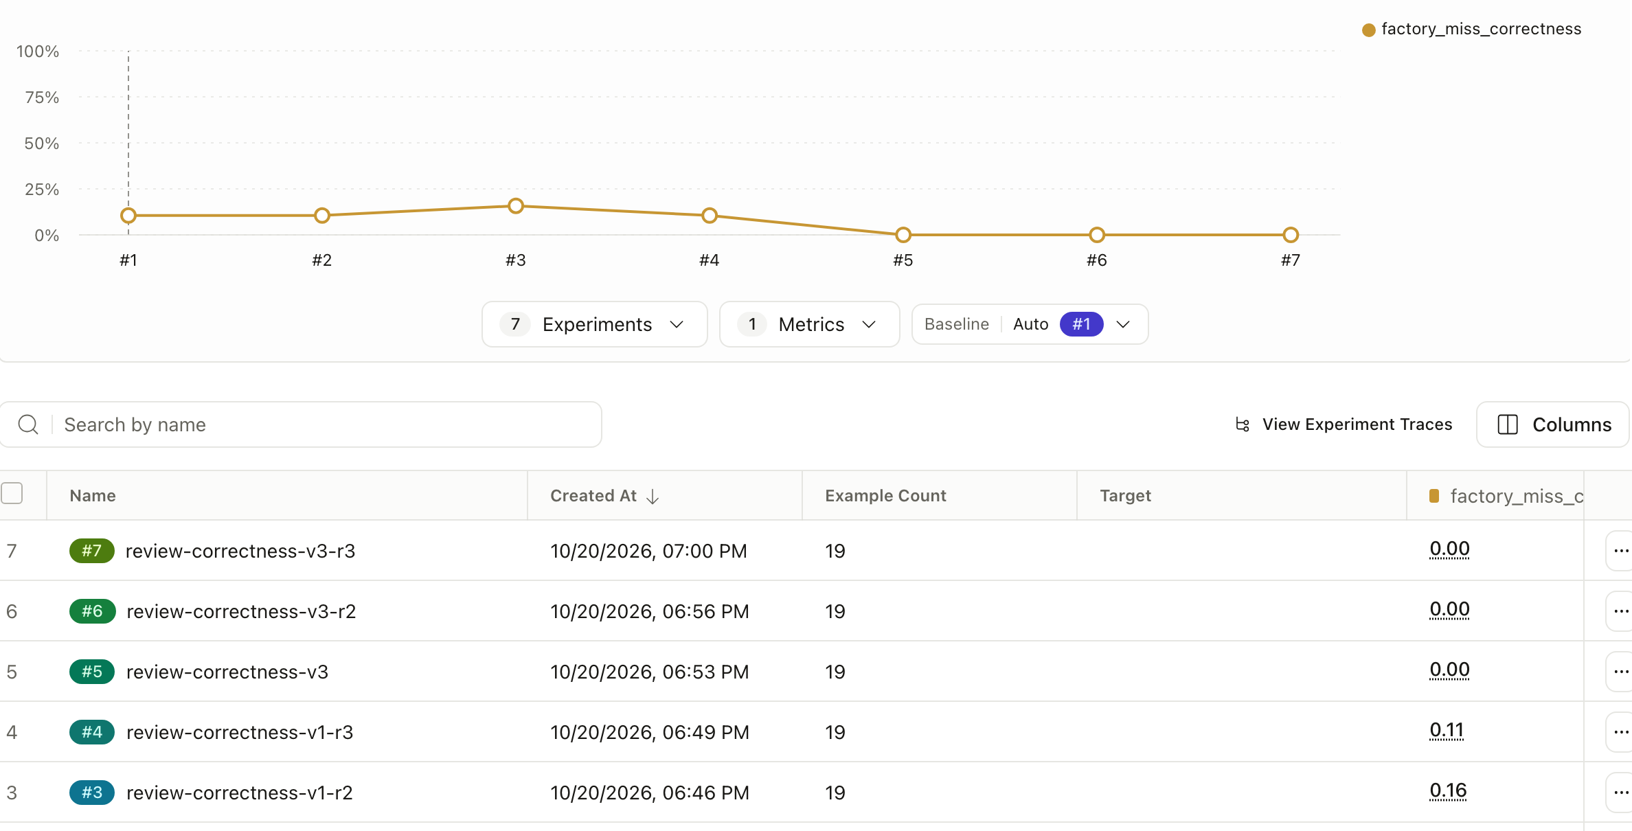The height and width of the screenshot is (831, 1632).
Task: Click the blue #1 baseline badge
Action: (x=1081, y=324)
